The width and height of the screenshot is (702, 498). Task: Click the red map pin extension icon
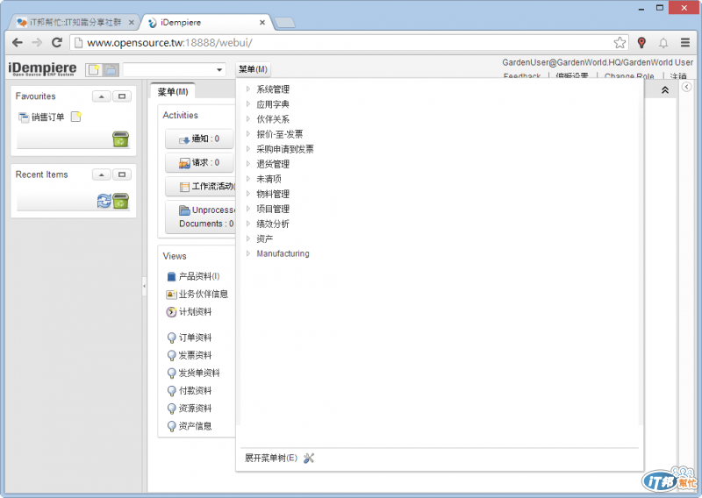point(641,42)
